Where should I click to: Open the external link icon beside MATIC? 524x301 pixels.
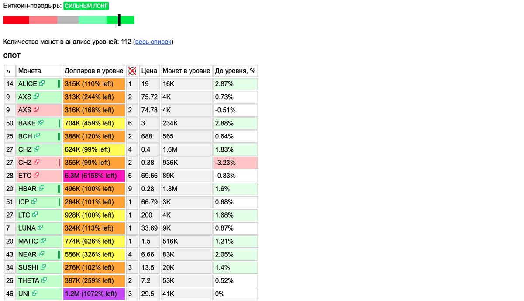pyautogui.click(x=43, y=241)
